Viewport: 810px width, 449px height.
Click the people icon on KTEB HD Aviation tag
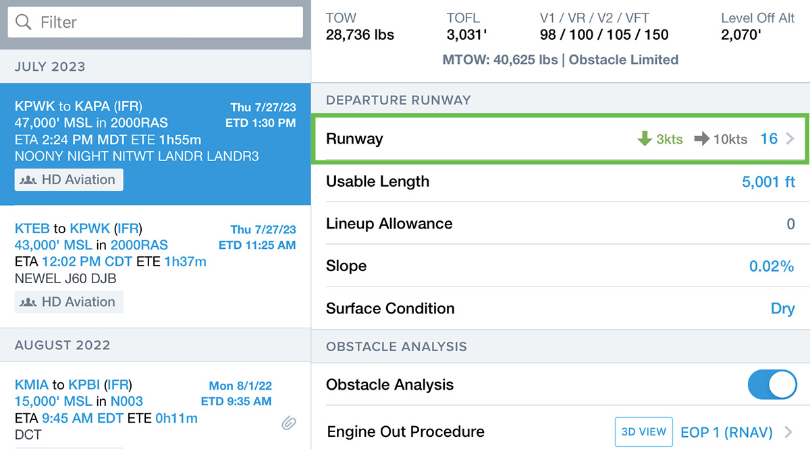29,302
